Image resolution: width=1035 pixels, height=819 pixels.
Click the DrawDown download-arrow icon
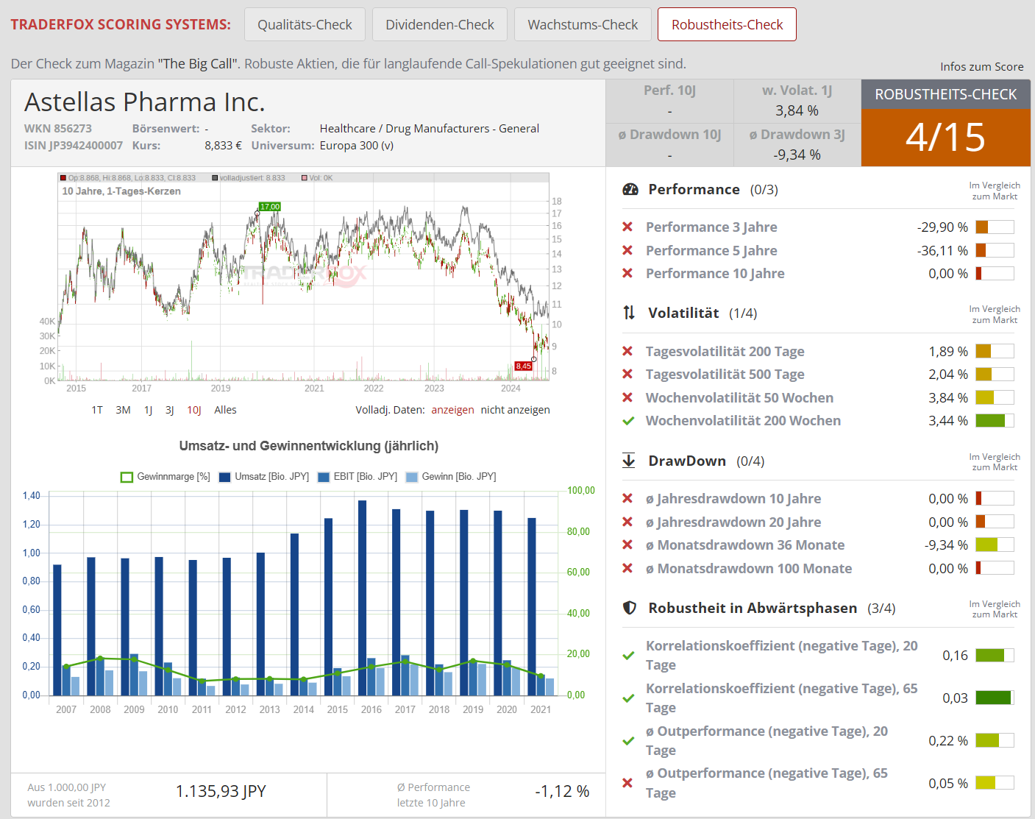[629, 461]
